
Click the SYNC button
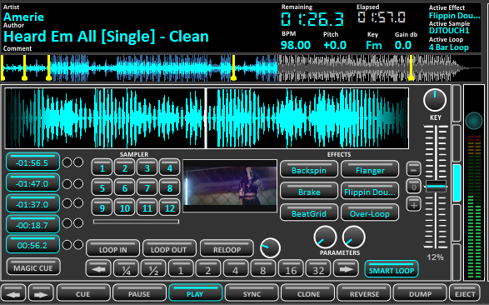pos(252,293)
